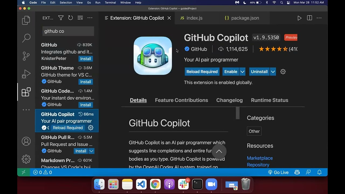Open the Explorer view in activity bar
Viewport: 345px width, 194px height.
coord(26,20)
